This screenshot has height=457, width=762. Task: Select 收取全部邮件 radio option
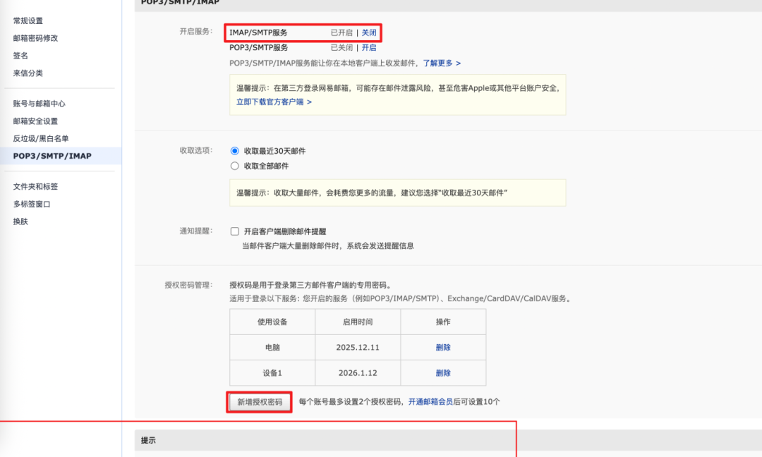235,166
